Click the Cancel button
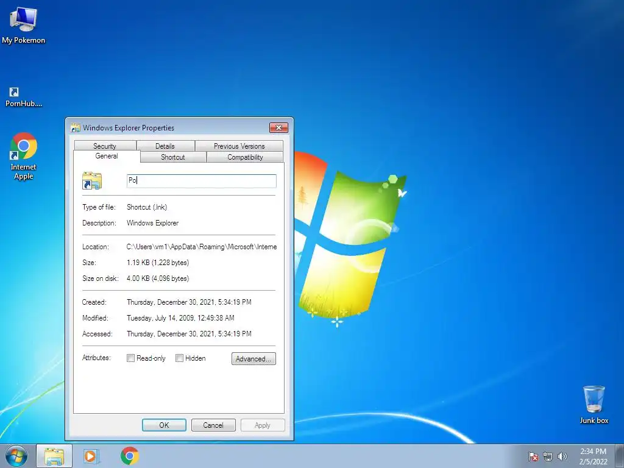The image size is (624, 468). (213, 425)
